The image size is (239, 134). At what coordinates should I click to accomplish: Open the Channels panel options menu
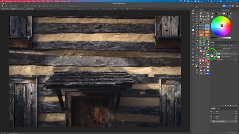click(x=238, y=108)
